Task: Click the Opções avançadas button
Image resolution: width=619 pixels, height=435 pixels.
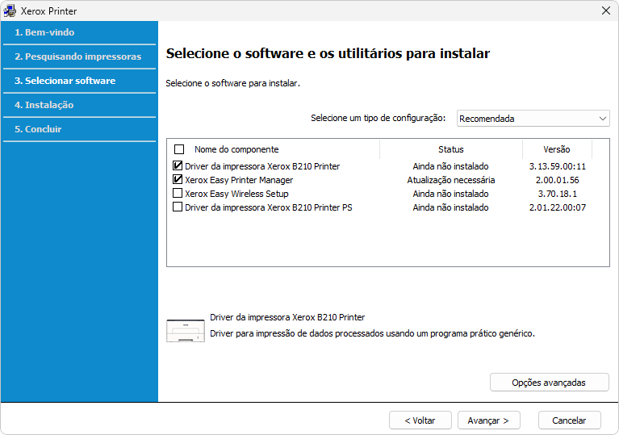Action: point(549,383)
